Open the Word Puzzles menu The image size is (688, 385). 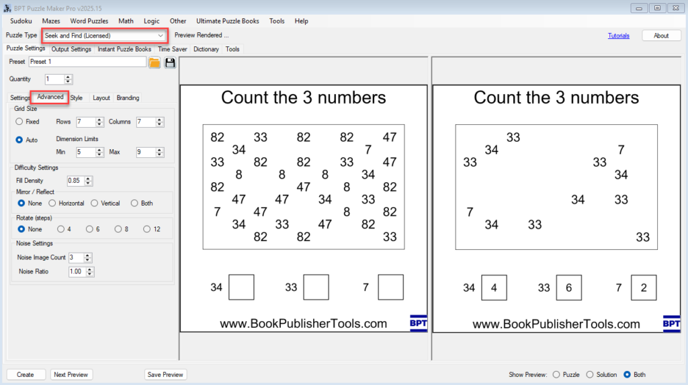click(89, 21)
